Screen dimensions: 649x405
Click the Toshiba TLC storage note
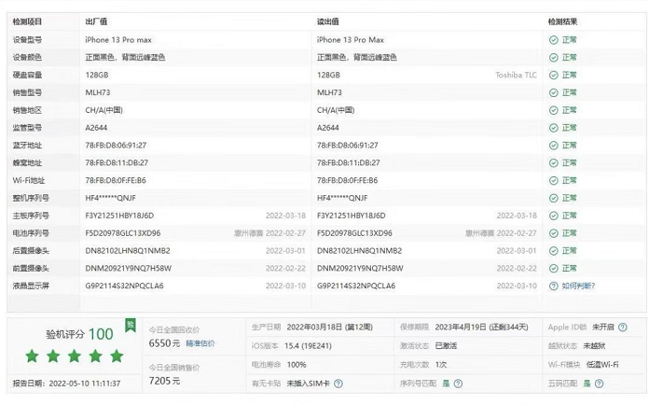pos(516,75)
